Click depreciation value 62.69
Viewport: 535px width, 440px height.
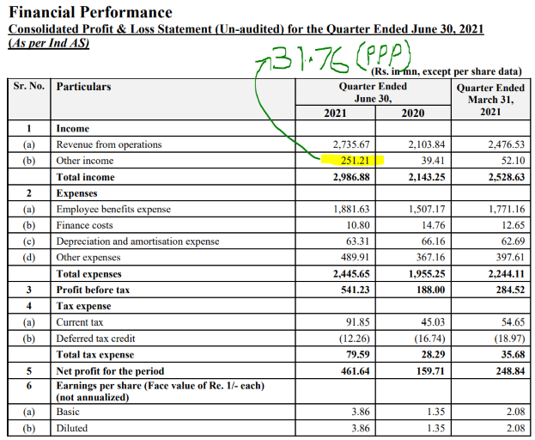pyautogui.click(x=513, y=241)
